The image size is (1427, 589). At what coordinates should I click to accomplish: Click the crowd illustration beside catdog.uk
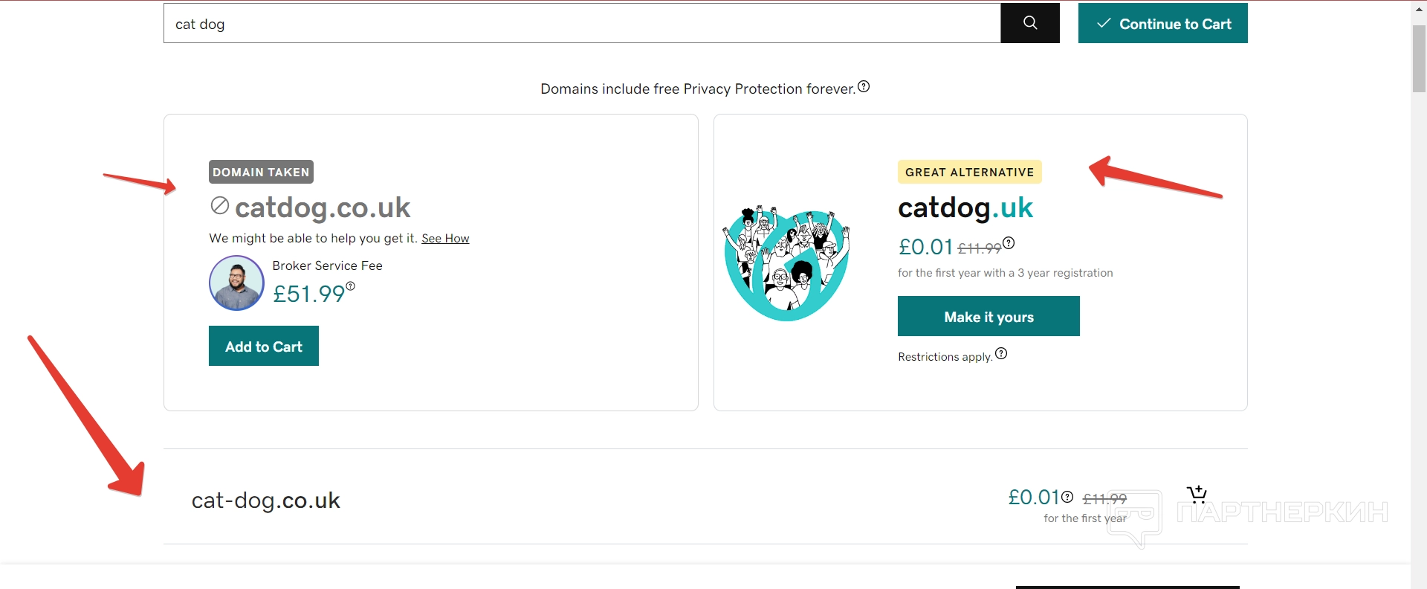click(x=786, y=263)
